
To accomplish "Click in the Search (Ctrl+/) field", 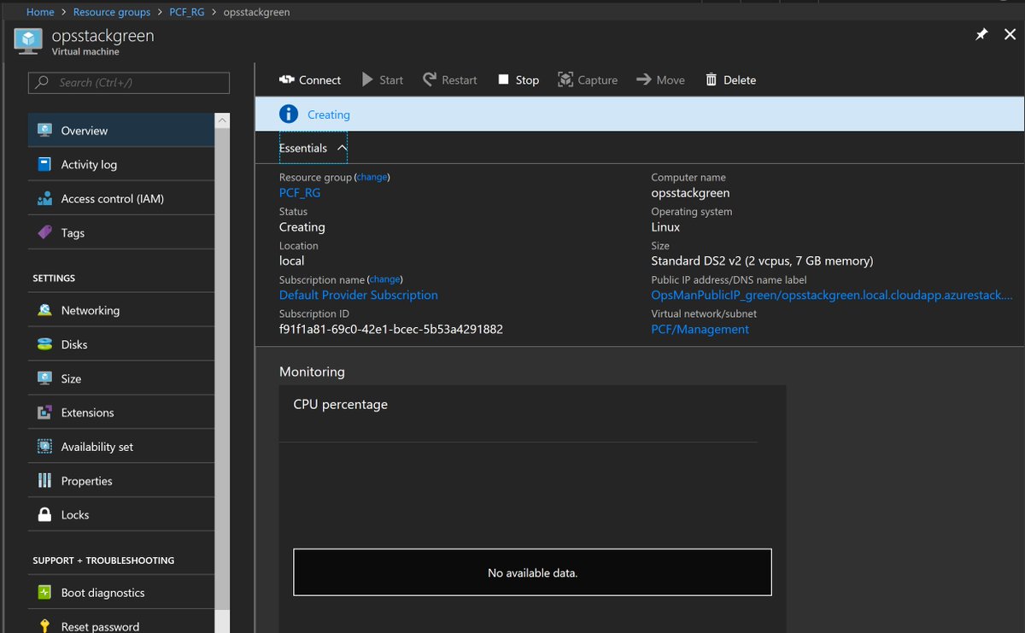I will coord(129,83).
